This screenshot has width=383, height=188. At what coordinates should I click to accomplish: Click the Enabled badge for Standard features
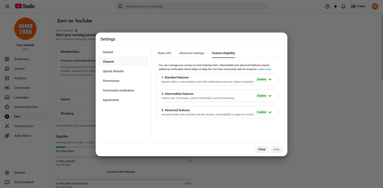262,79
